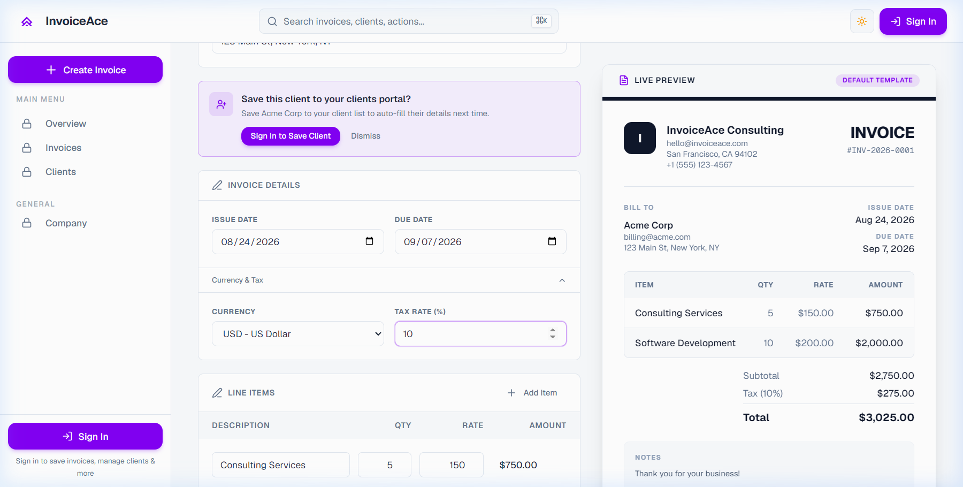
Task: Click the Sign In button in header
Action: click(913, 21)
